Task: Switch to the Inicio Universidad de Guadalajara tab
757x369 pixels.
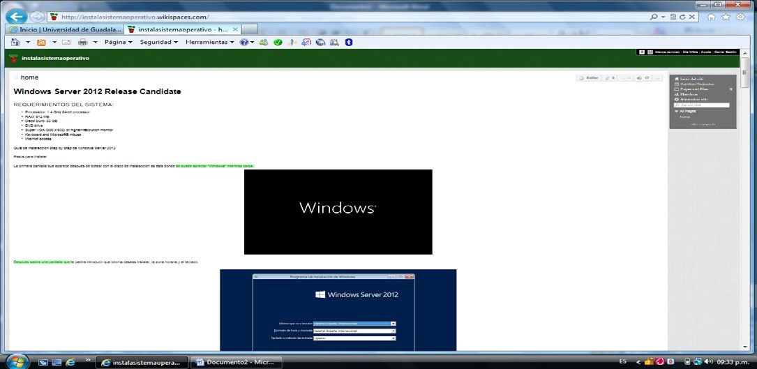Action: pos(63,29)
